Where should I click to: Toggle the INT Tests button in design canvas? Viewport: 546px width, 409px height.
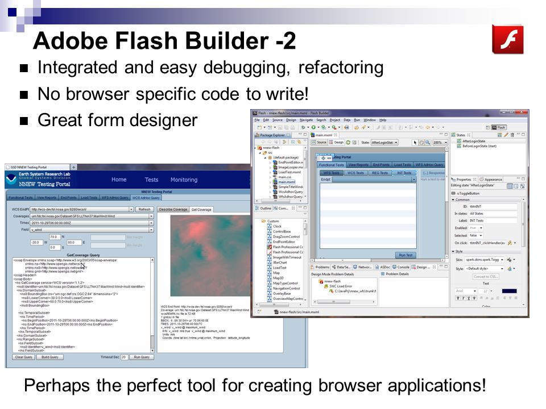click(x=404, y=173)
